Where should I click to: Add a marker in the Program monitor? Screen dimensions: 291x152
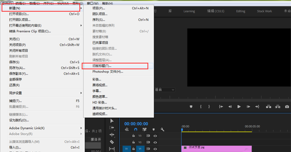[191, 107]
